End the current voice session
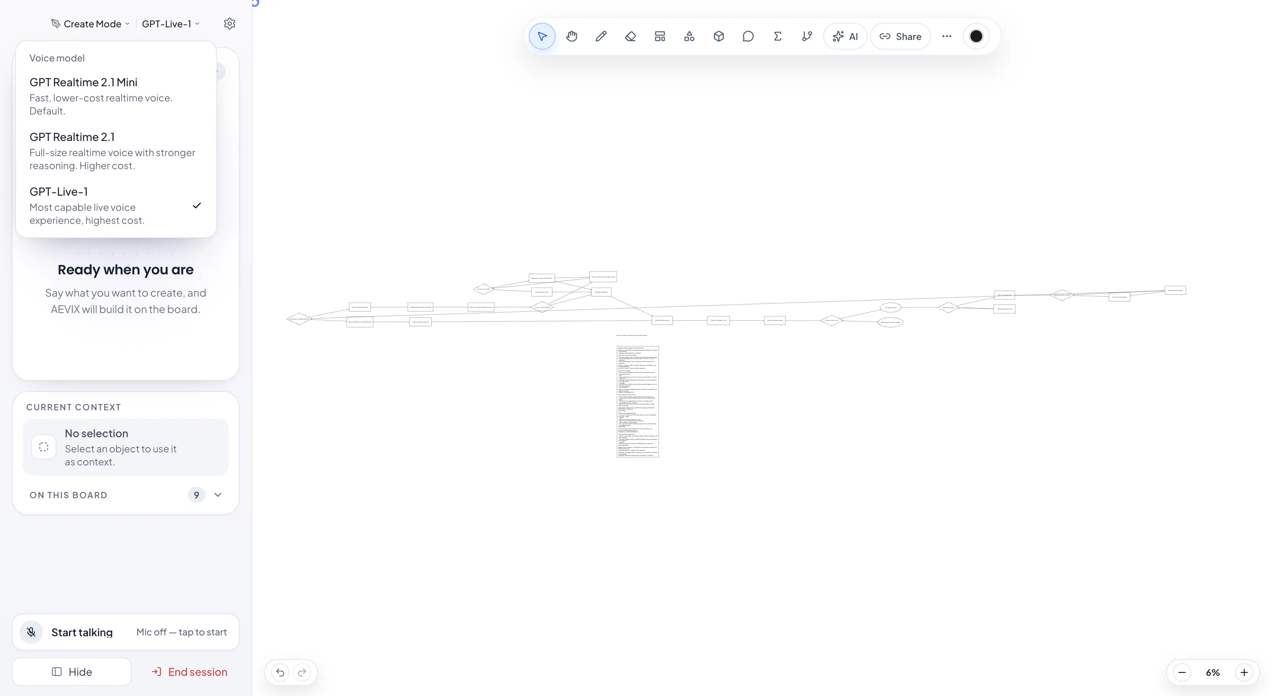 coord(189,672)
